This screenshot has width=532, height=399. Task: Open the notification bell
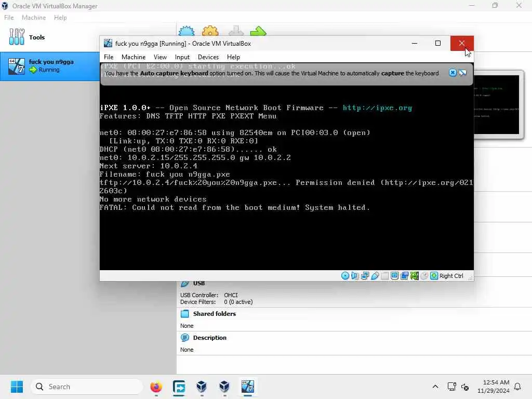(x=518, y=387)
